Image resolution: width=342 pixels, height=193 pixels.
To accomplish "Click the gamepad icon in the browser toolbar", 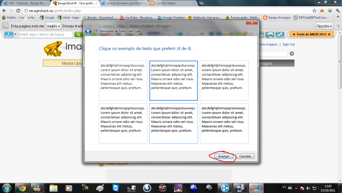I will (x=269, y=34).
